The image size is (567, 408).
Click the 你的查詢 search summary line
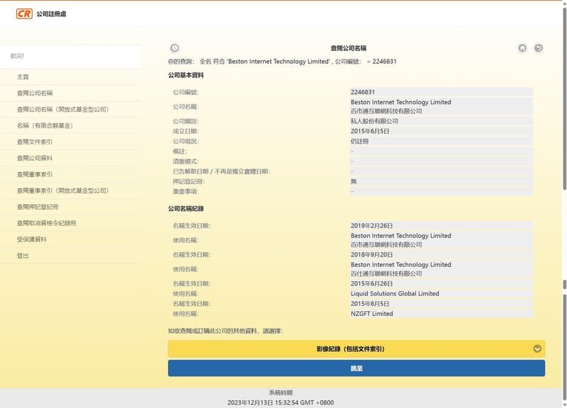282,62
